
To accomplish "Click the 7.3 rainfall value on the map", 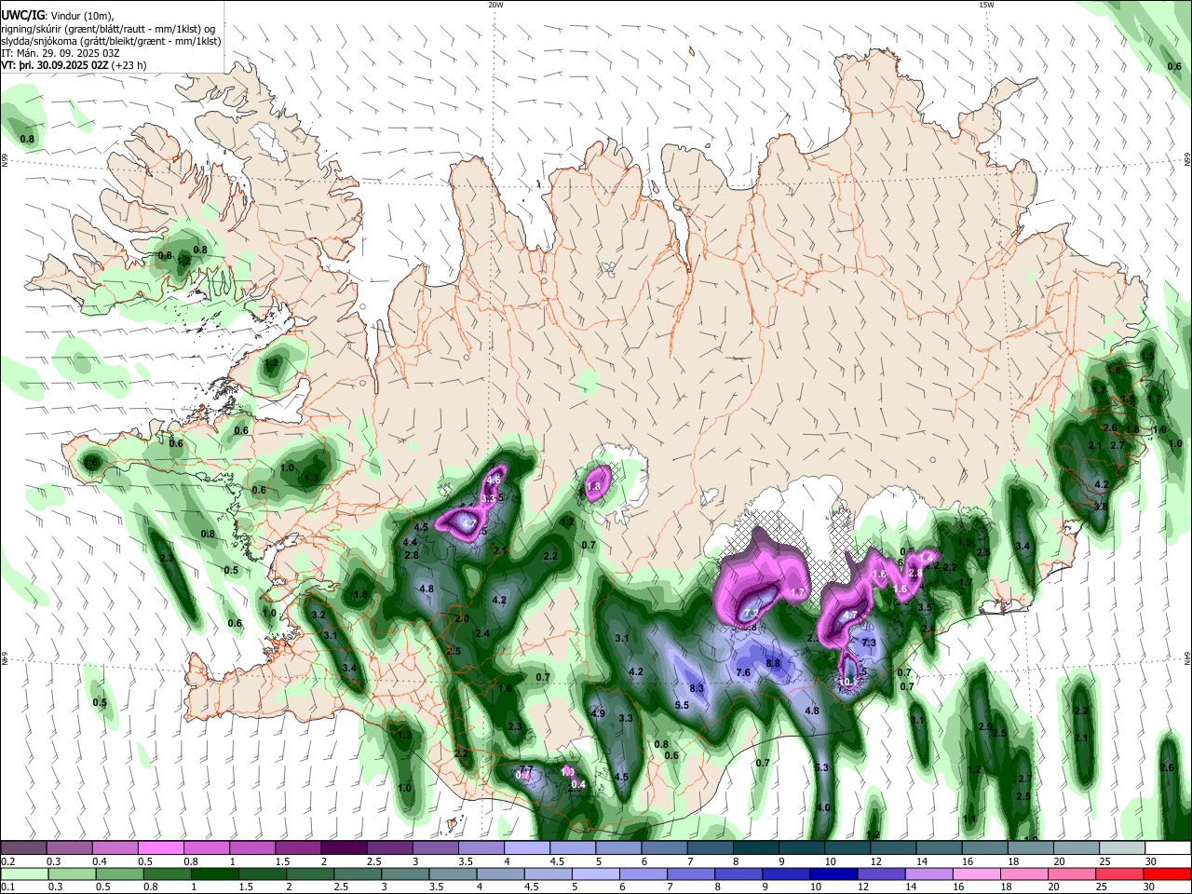I will (x=870, y=643).
